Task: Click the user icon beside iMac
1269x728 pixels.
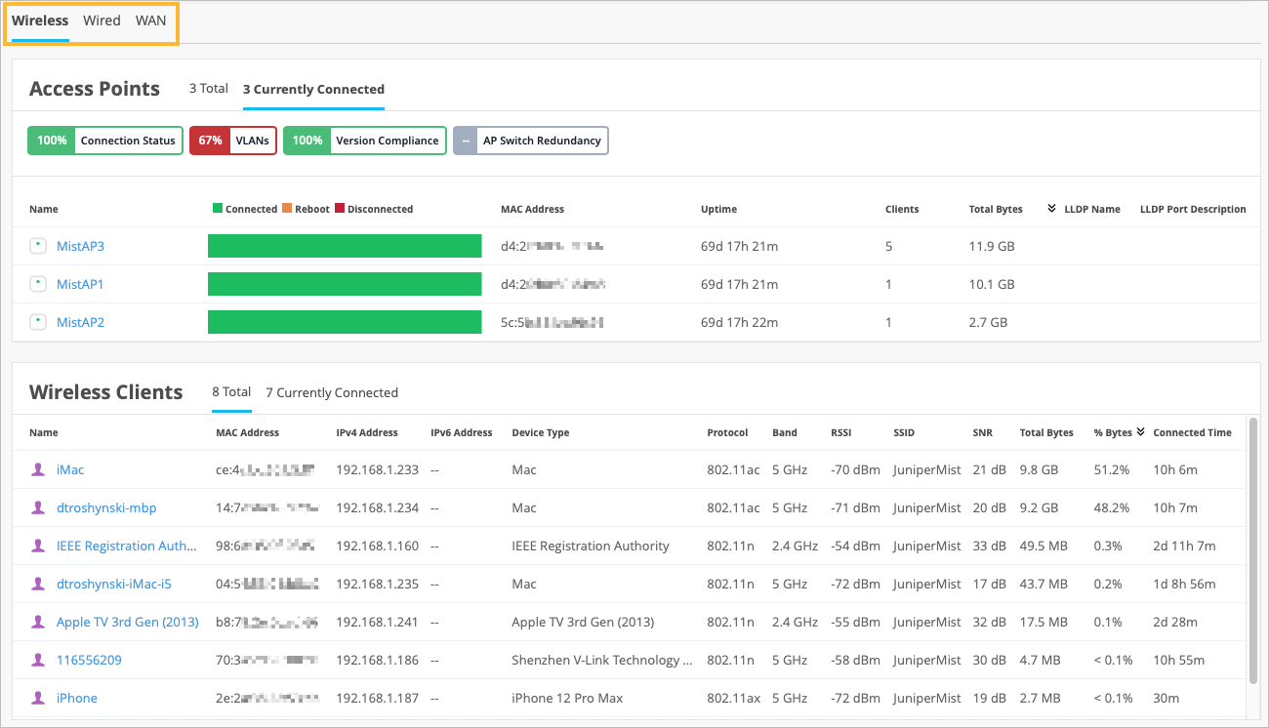Action: pos(38,469)
